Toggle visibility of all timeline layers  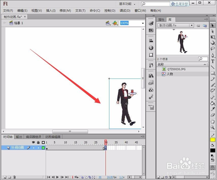[33, 142]
